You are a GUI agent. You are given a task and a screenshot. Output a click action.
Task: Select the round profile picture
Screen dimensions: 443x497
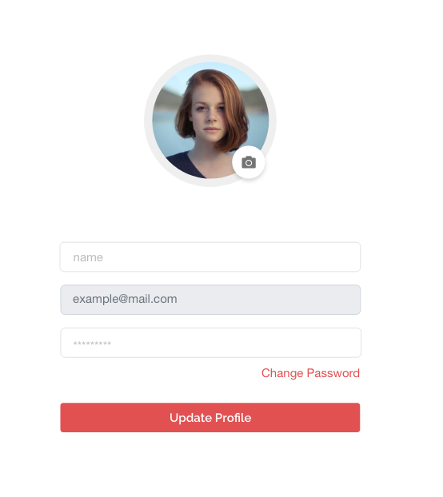click(x=210, y=121)
